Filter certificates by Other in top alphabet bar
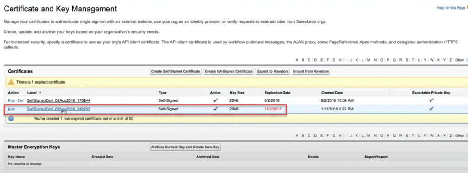This screenshot has height=173, width=468. point(459,60)
